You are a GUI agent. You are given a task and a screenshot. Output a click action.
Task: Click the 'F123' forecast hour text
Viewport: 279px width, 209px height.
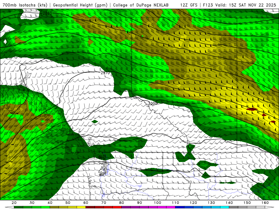(208, 5)
